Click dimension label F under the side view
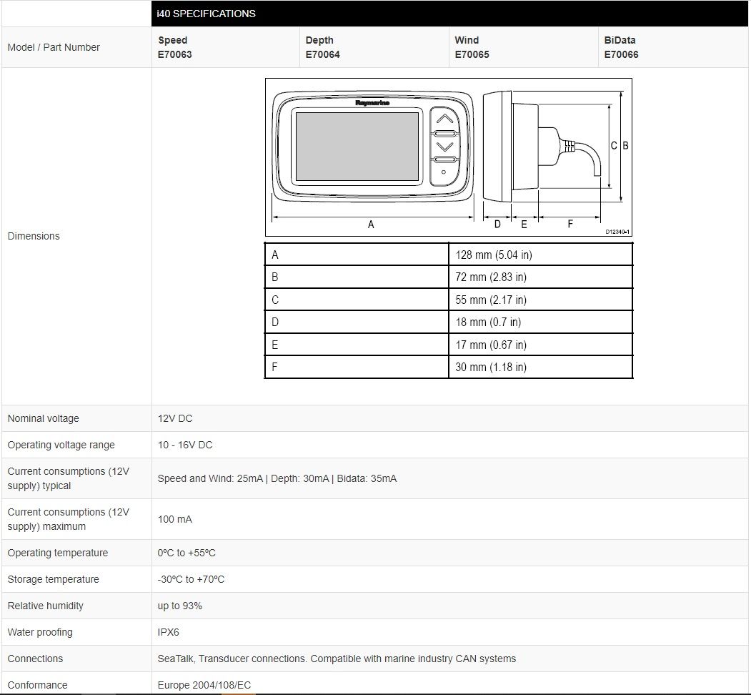The height and width of the screenshot is (695, 751). coord(570,225)
